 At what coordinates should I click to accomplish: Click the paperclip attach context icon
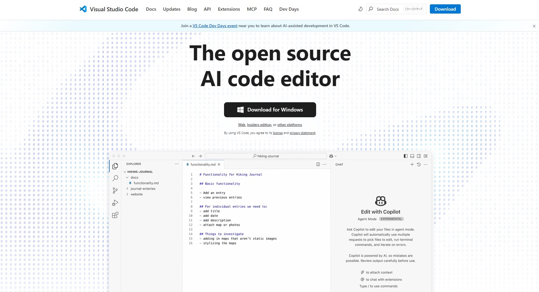pyautogui.click(x=363, y=272)
